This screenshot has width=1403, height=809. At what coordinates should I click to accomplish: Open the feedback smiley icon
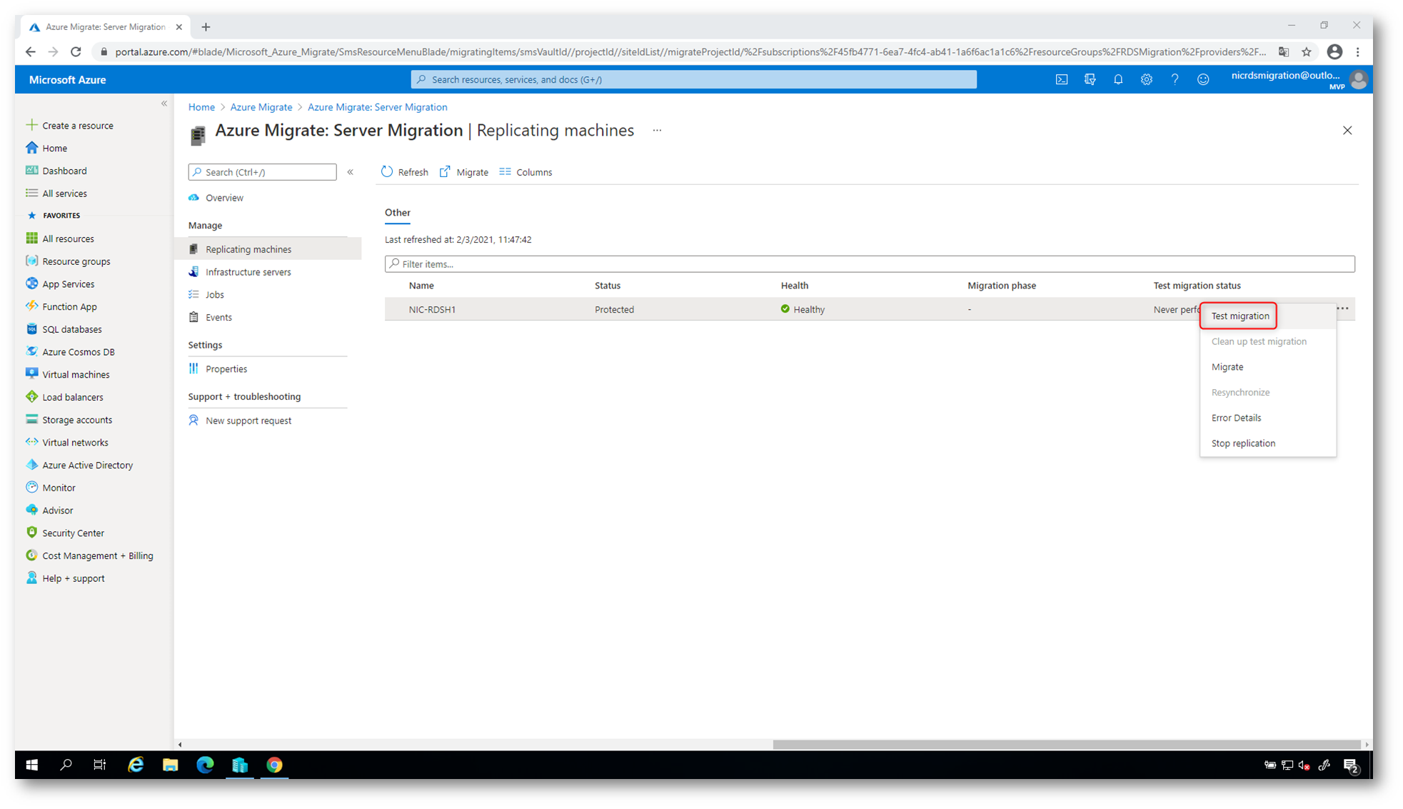[1203, 79]
